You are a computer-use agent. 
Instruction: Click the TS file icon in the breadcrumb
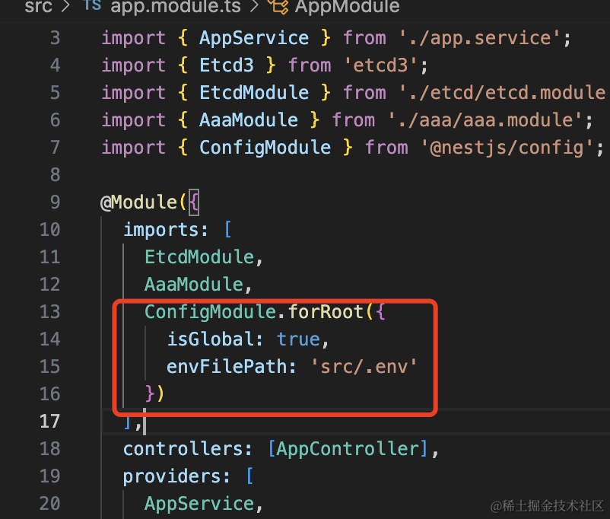(91, 8)
